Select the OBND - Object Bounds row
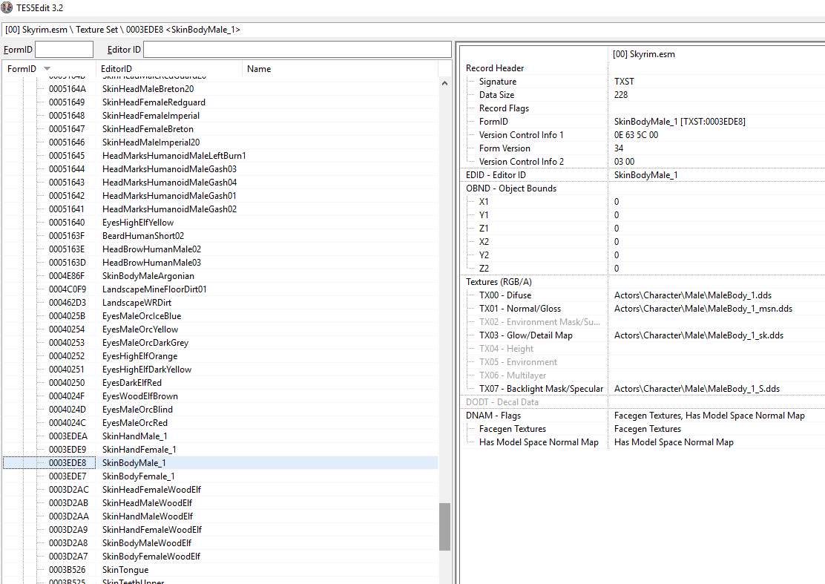 [643, 188]
